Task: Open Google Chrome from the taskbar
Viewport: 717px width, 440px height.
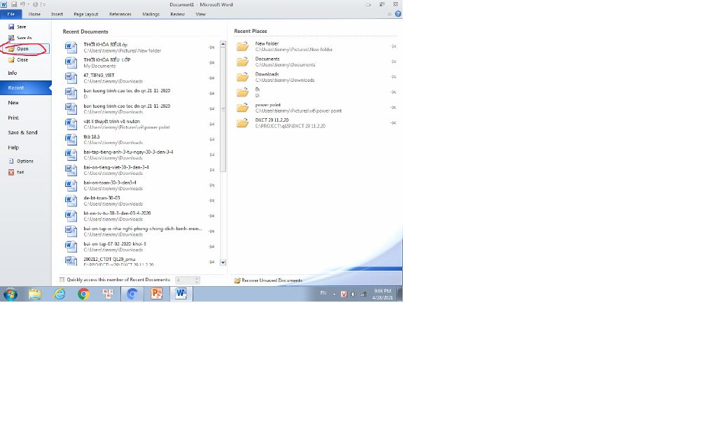Action: (x=84, y=294)
